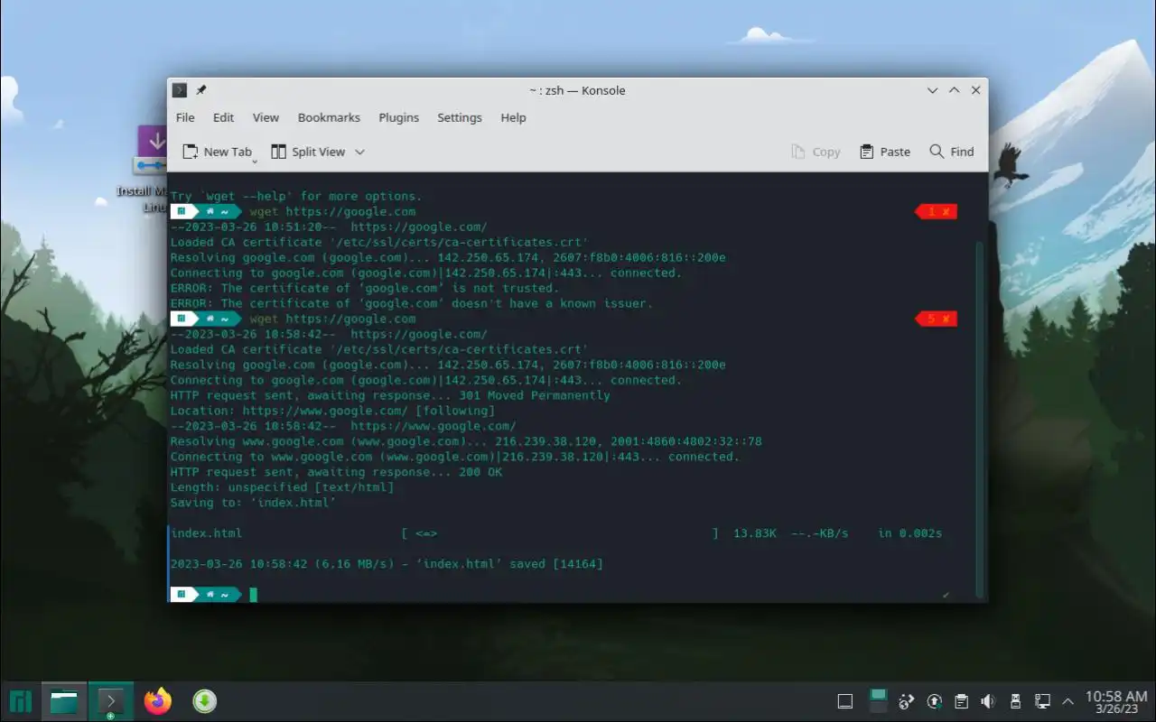Click the '301 Moved Permanently' response line

(390, 395)
